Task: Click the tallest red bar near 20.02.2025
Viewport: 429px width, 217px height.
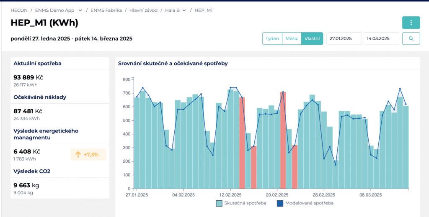Action: pyautogui.click(x=283, y=140)
